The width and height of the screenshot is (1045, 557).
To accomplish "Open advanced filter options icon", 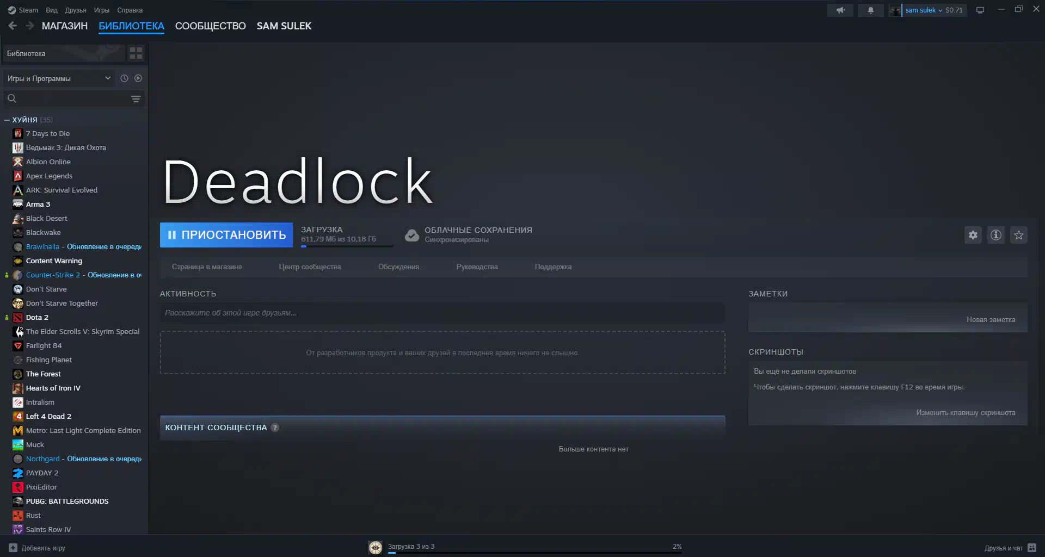I will point(136,99).
